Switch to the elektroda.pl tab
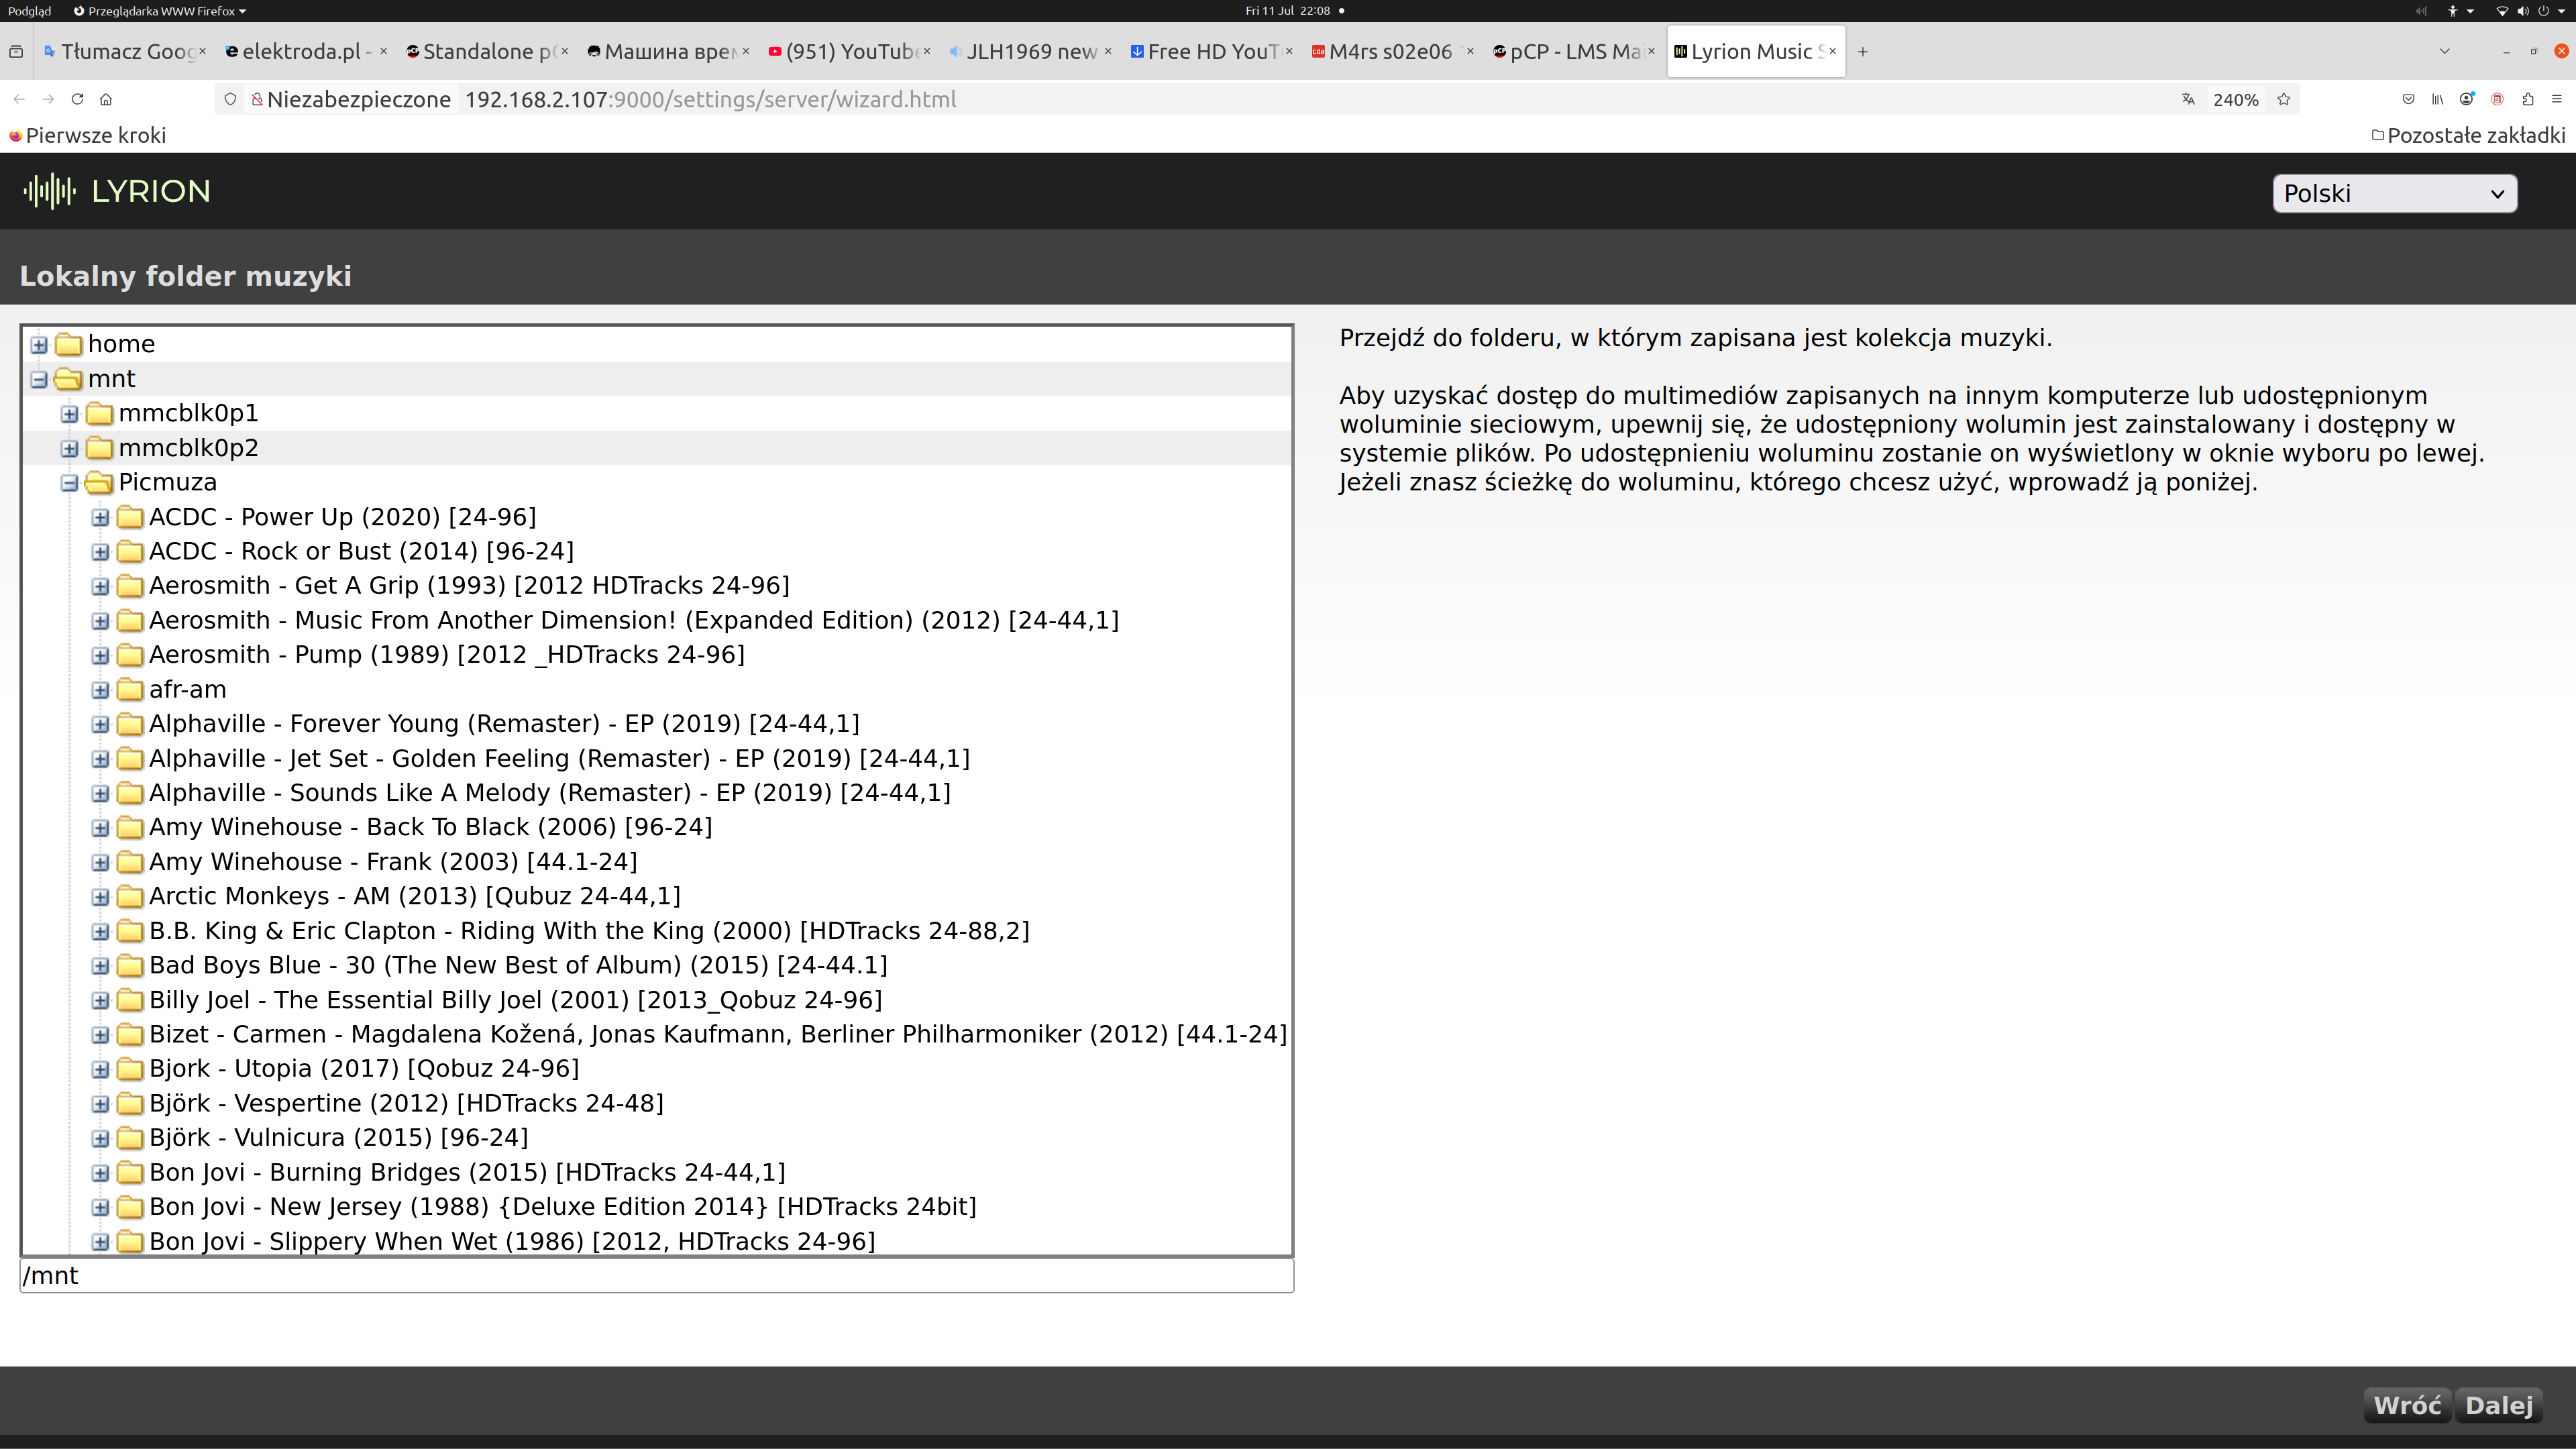The image size is (2576, 1449). 306,52
